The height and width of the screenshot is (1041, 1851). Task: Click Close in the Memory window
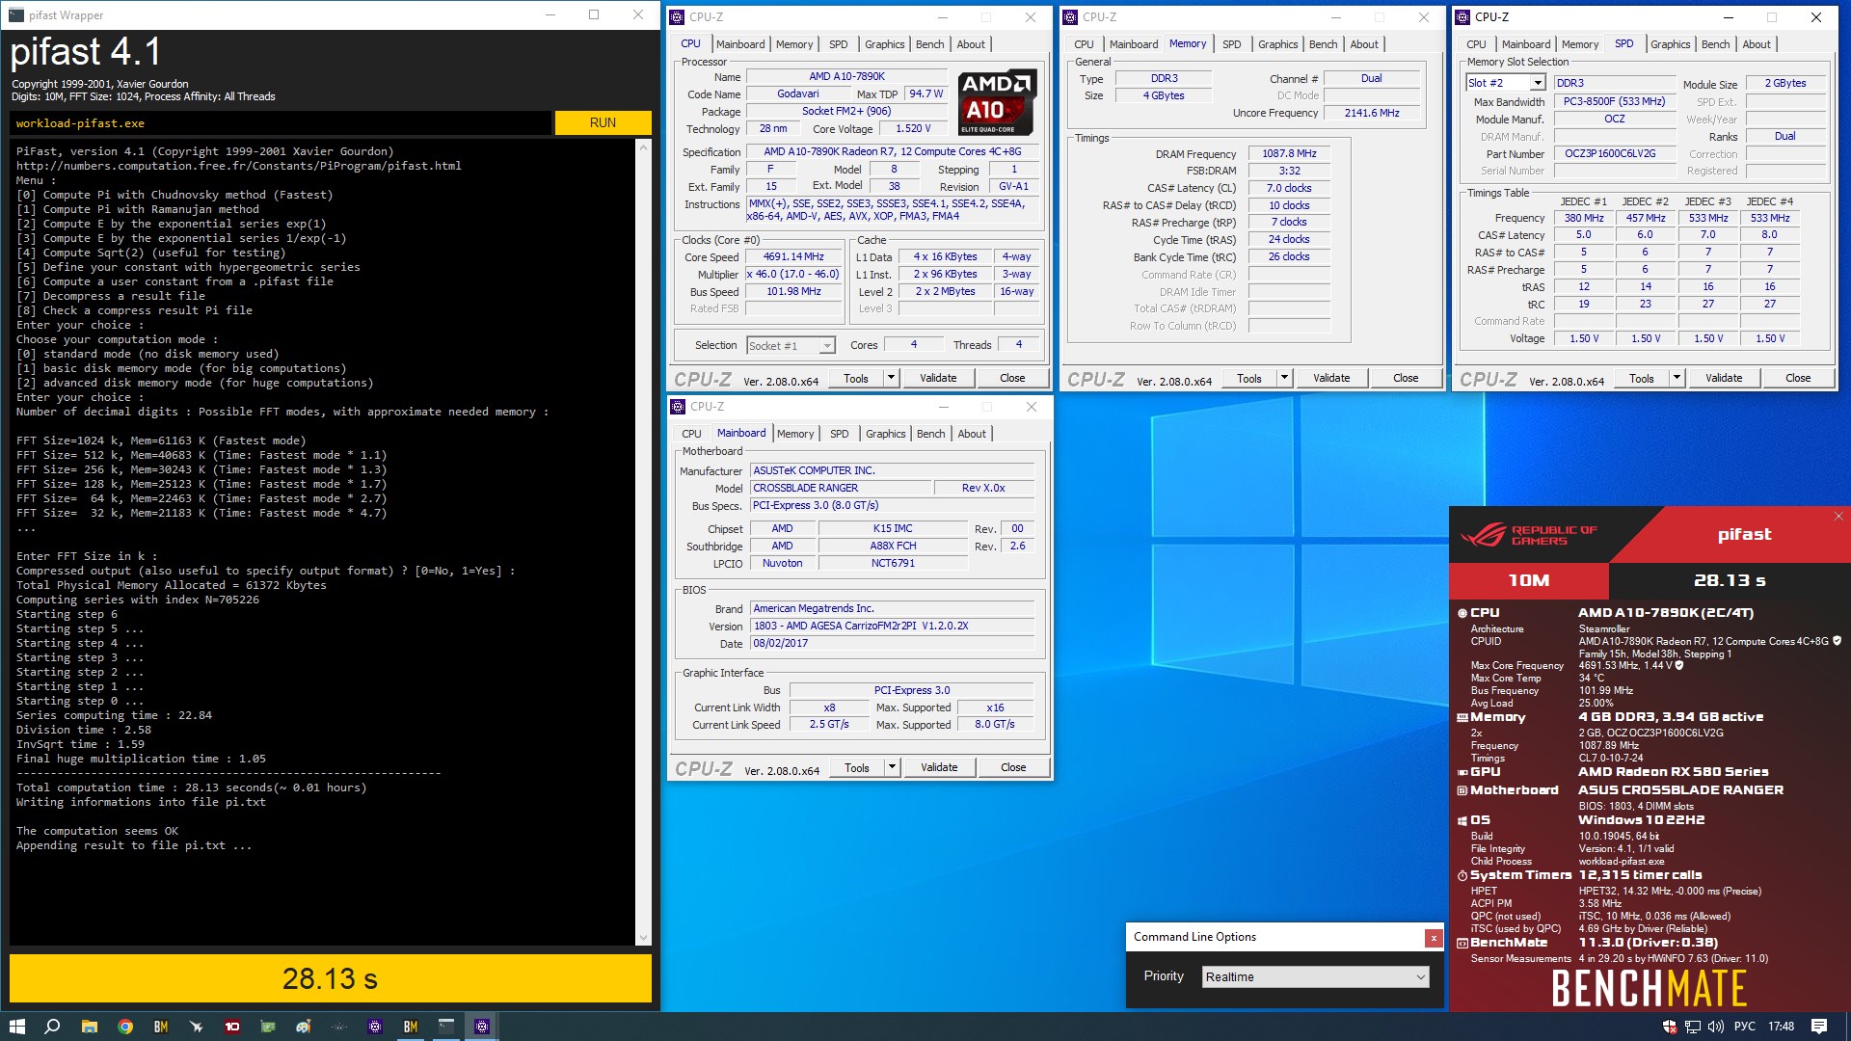pos(1406,378)
